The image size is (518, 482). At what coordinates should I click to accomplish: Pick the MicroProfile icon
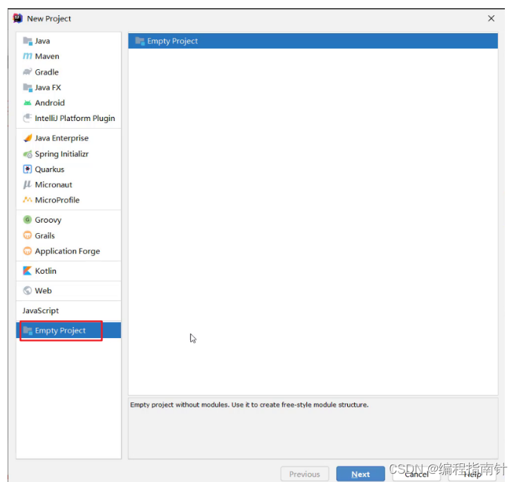point(28,200)
